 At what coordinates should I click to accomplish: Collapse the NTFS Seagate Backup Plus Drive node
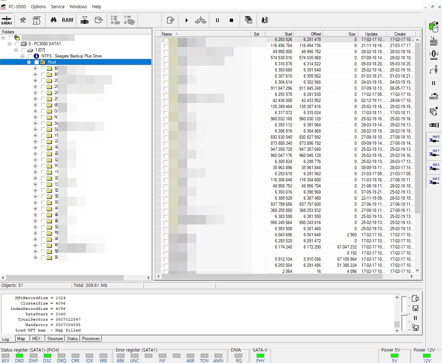22,56
